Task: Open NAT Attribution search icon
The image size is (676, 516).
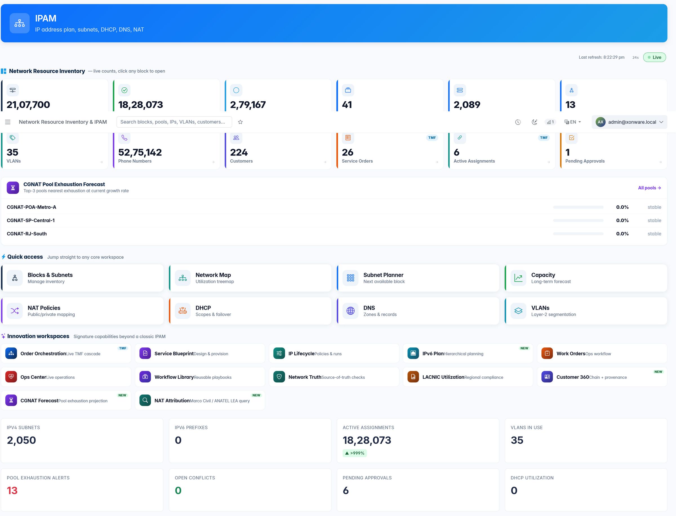Action: coord(145,400)
